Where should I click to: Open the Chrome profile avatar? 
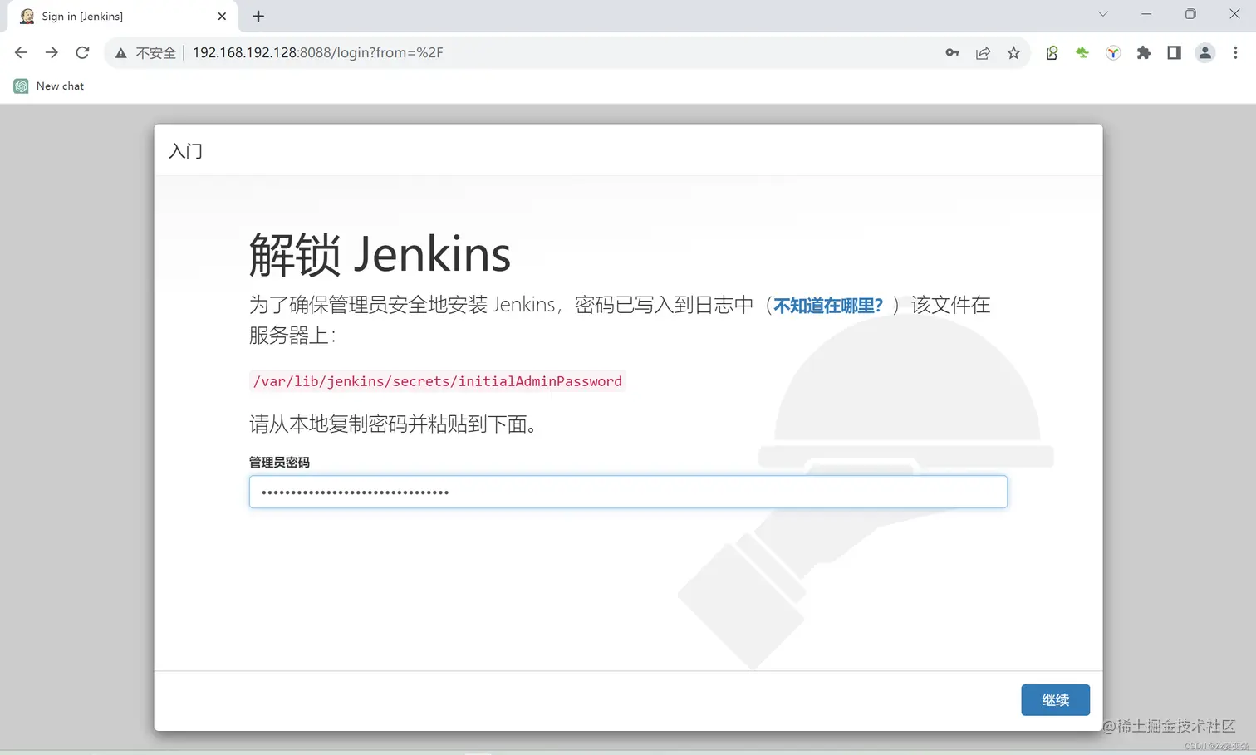click(x=1204, y=52)
